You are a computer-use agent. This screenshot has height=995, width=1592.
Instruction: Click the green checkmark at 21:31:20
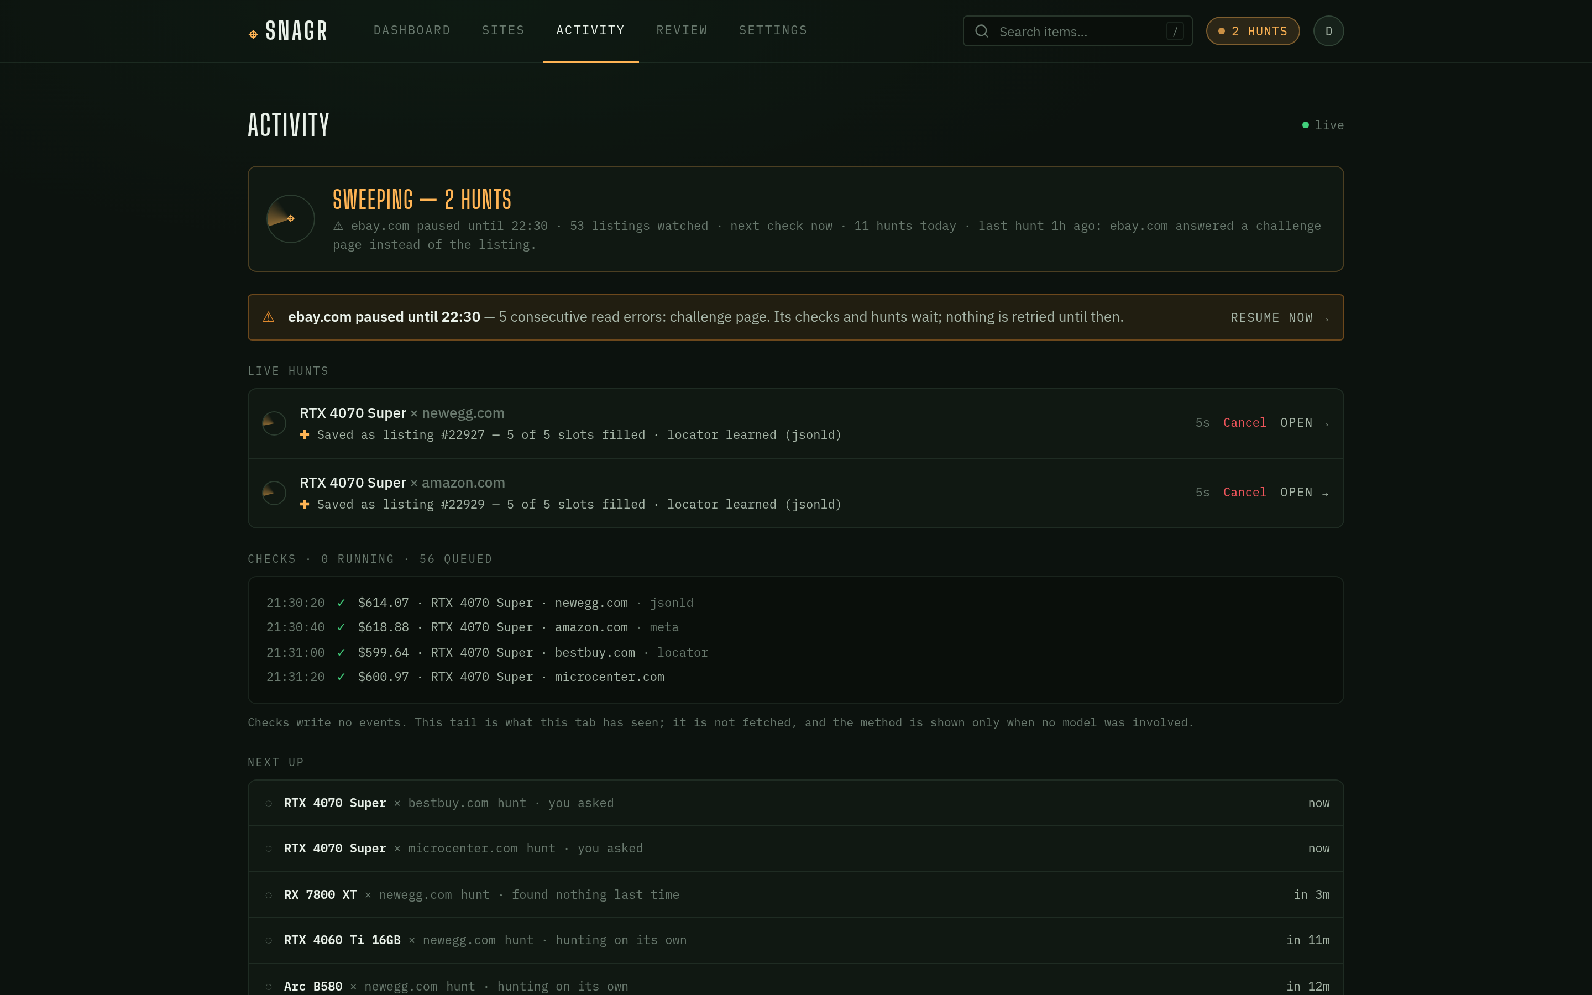tap(341, 677)
